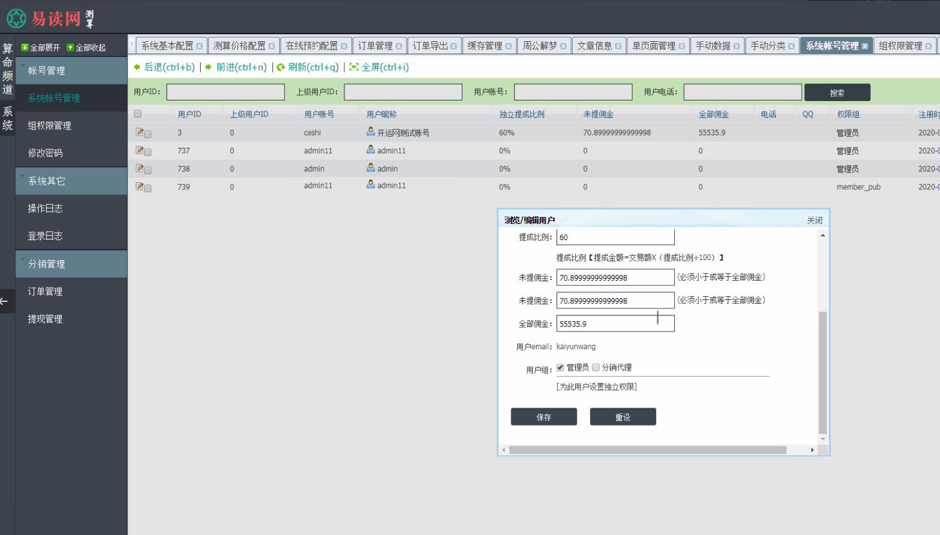Click the 全部展开 expand-all icon in sidebar

pos(24,46)
